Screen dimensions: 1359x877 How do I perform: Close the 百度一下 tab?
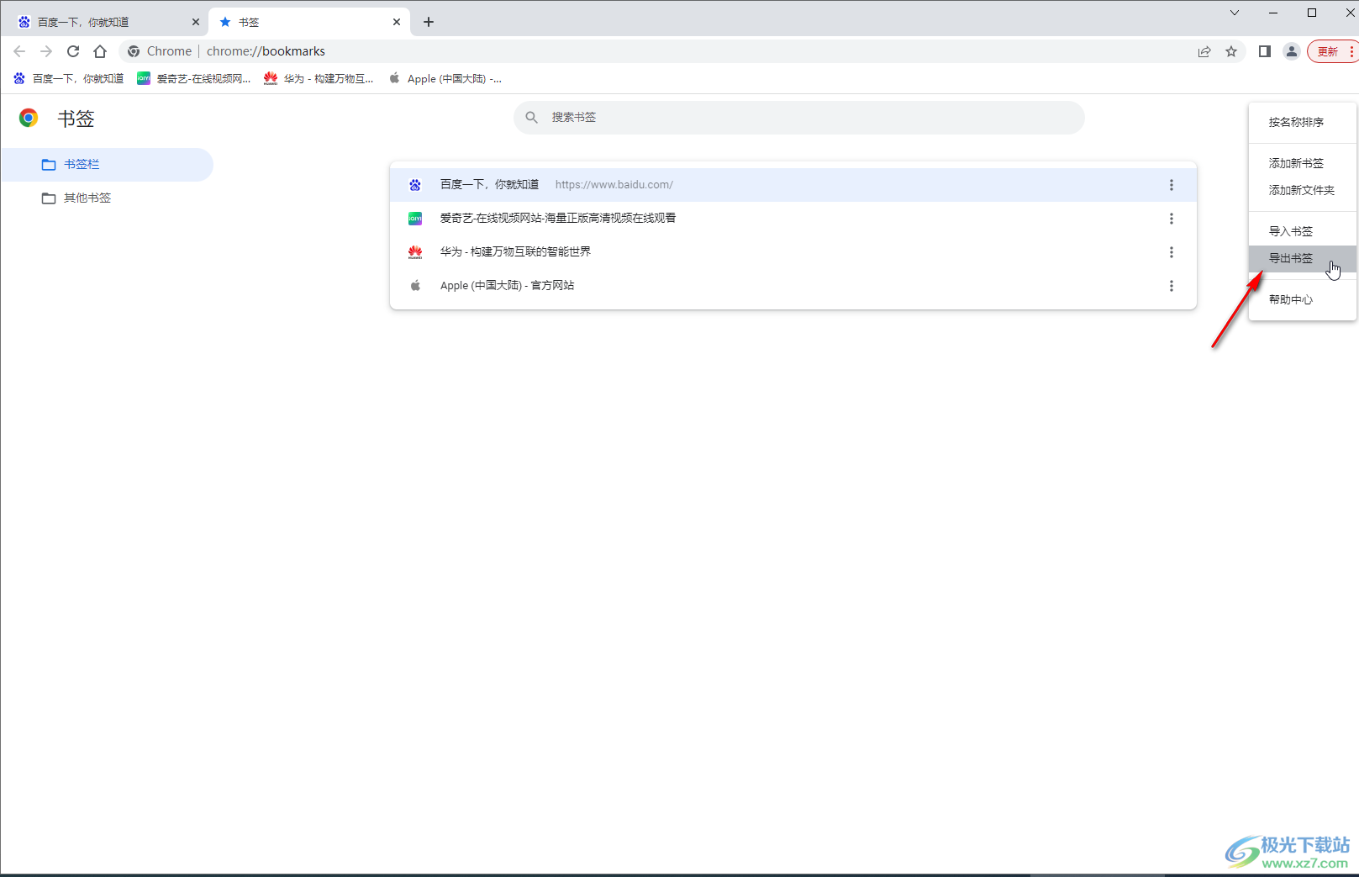(x=196, y=22)
